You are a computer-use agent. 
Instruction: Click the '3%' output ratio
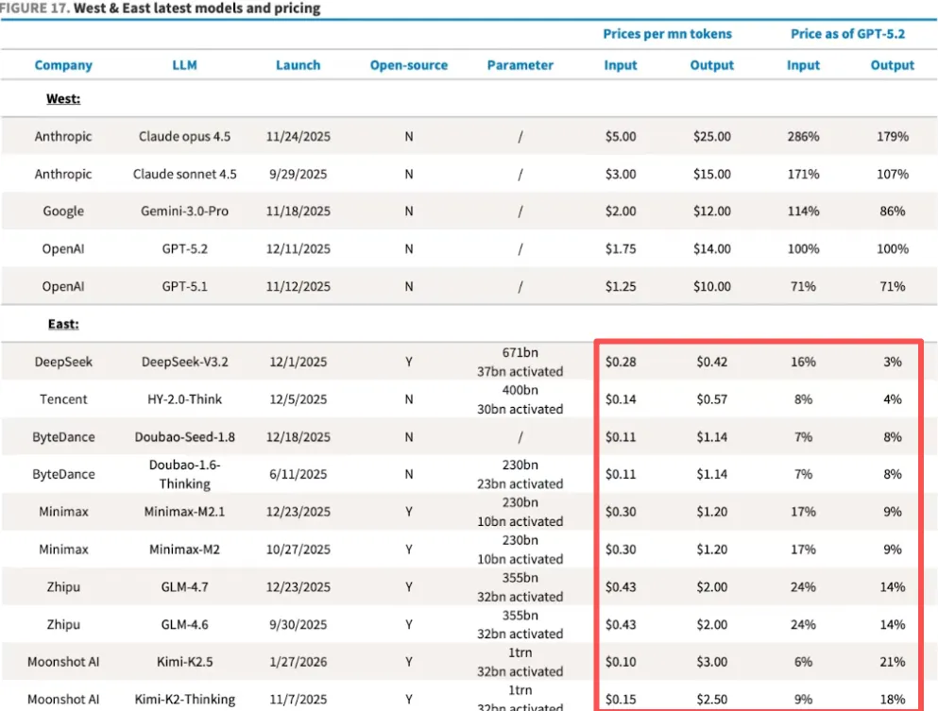pos(892,362)
